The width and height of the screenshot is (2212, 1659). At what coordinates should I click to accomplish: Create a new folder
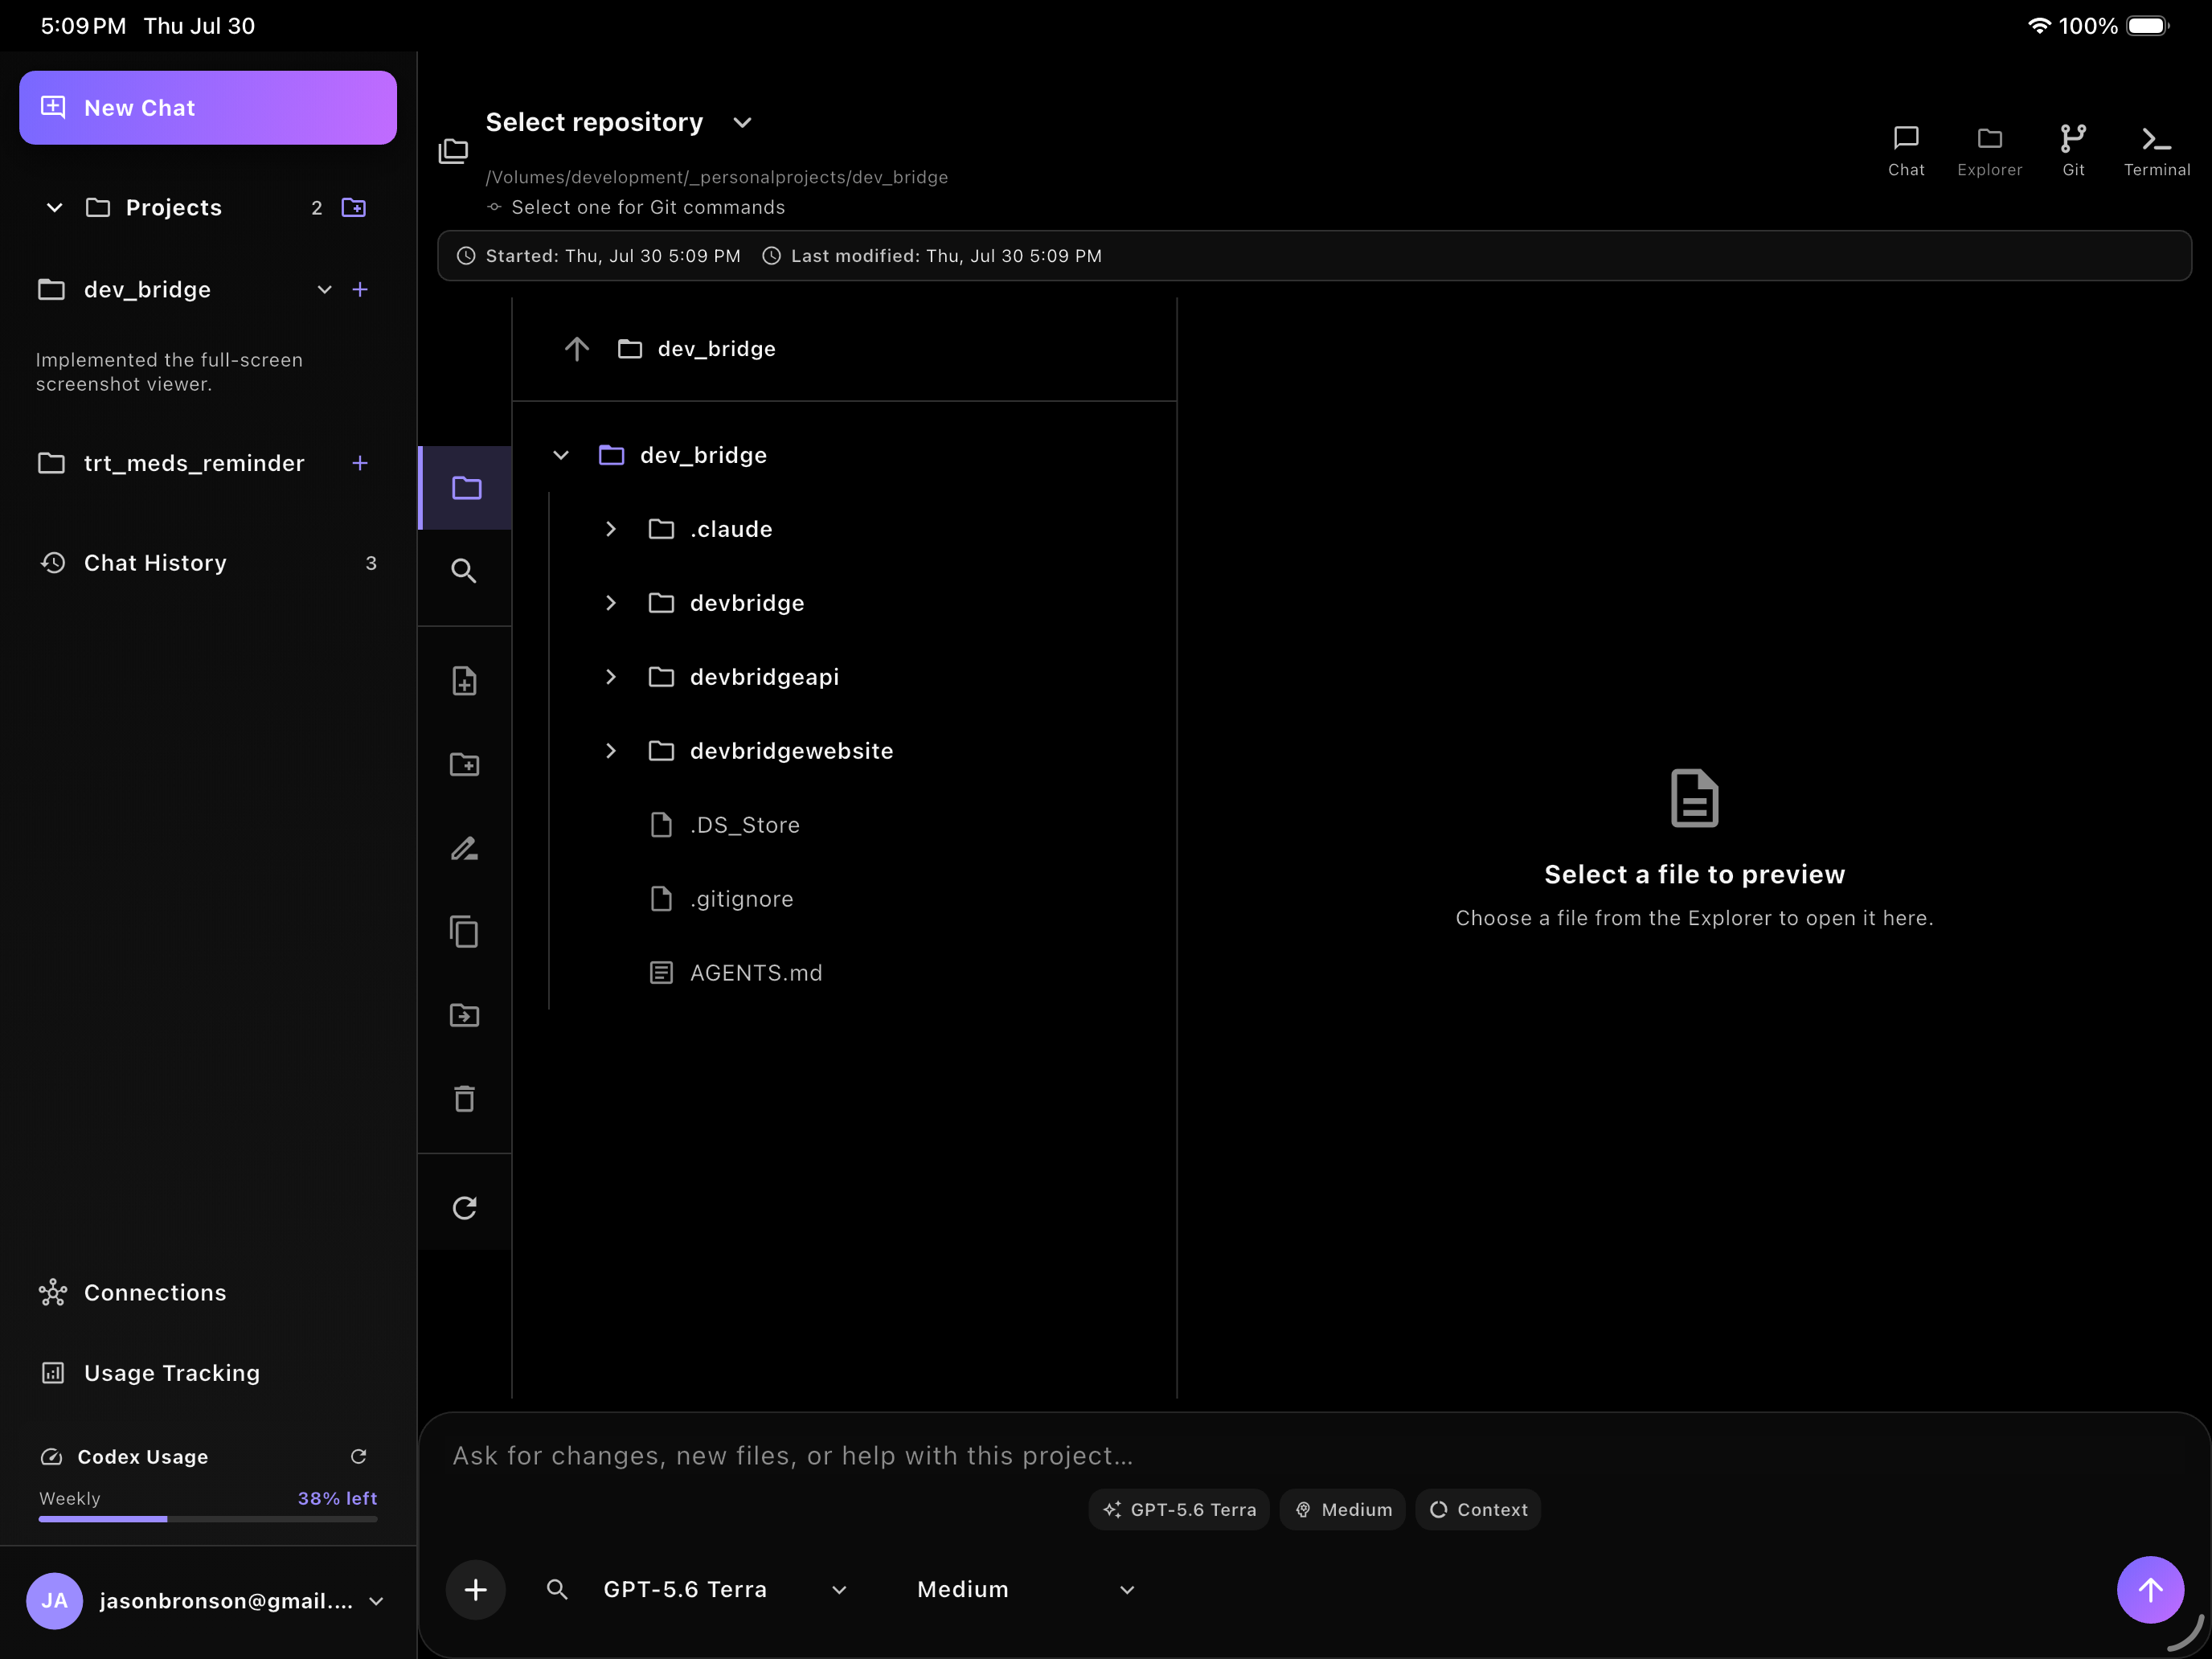click(464, 765)
